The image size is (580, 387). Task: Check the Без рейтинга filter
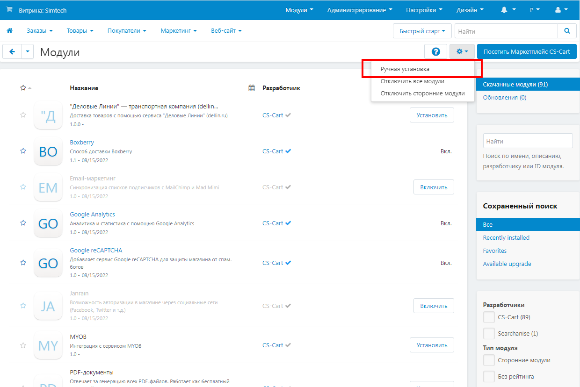pyautogui.click(x=489, y=377)
